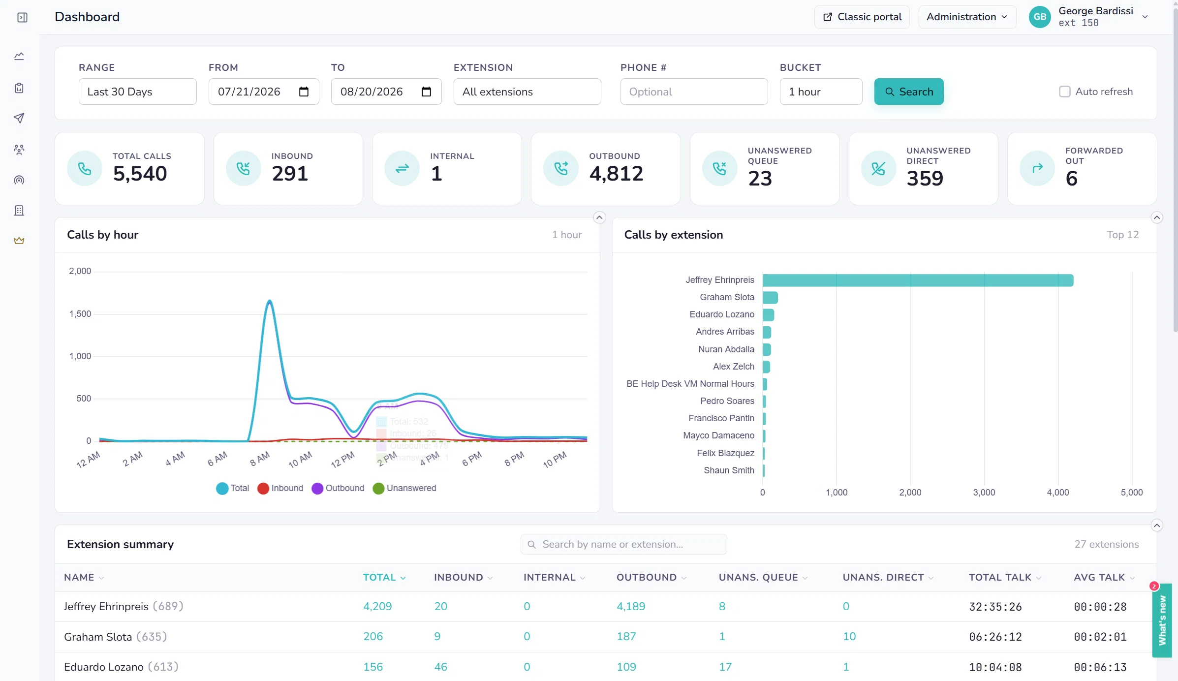1178x681 pixels.
Task: Toggle the sidebar collapse icon
Action: pyautogui.click(x=22, y=18)
